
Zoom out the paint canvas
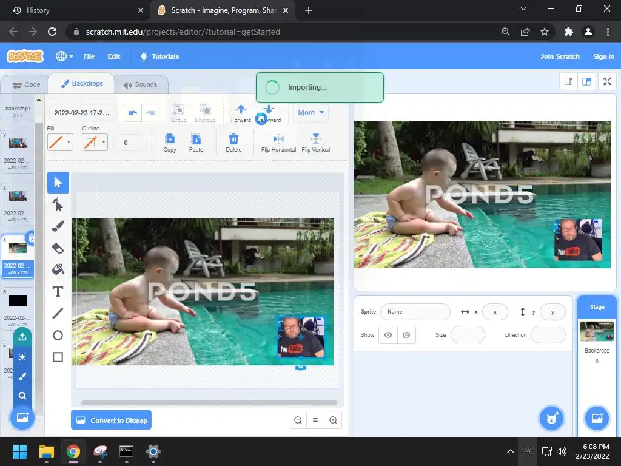(298, 420)
